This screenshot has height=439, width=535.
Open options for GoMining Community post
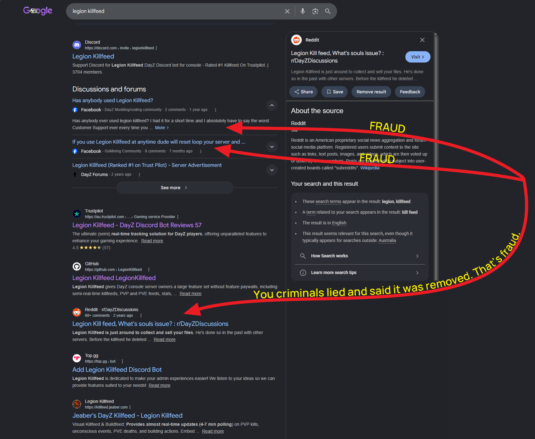click(201, 151)
